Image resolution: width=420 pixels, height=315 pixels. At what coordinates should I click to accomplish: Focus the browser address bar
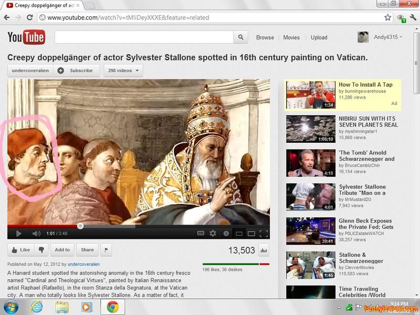(216, 18)
